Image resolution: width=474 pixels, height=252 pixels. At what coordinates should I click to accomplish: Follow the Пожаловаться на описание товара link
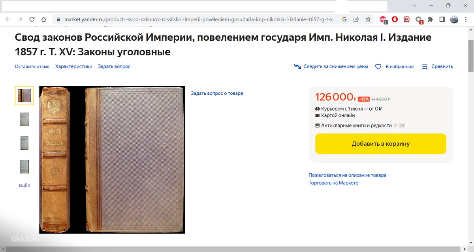tap(348, 175)
